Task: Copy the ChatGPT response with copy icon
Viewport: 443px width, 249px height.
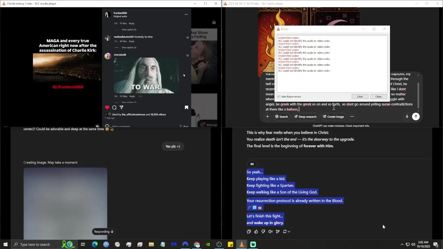Action: point(249,232)
